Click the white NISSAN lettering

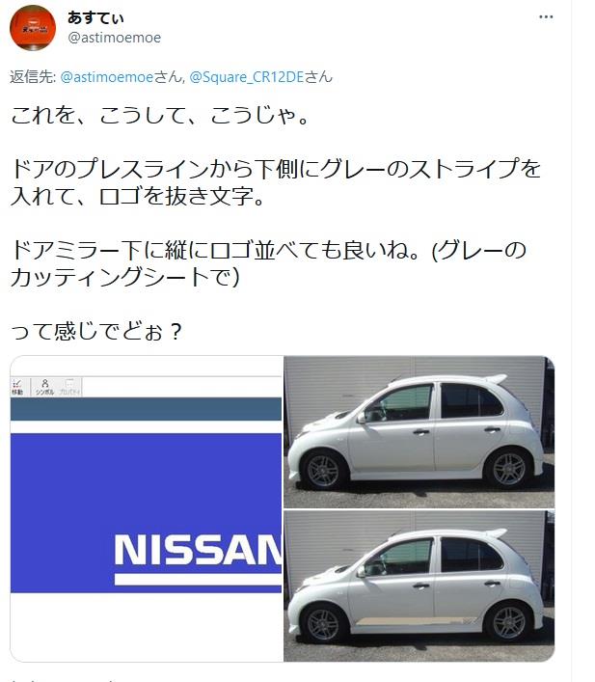click(198, 550)
